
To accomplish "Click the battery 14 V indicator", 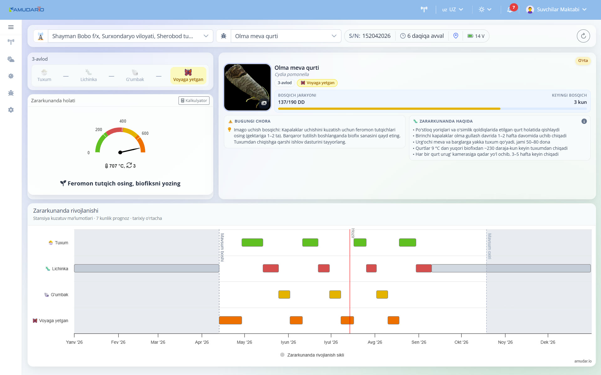I will [x=476, y=36].
